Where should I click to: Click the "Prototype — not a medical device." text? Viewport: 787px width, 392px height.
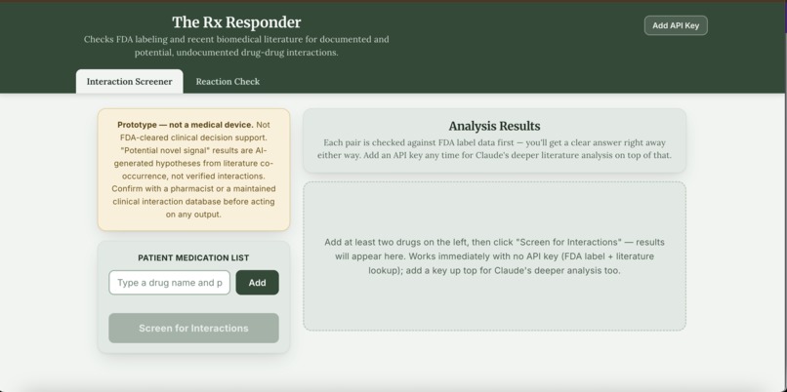[x=186, y=125]
